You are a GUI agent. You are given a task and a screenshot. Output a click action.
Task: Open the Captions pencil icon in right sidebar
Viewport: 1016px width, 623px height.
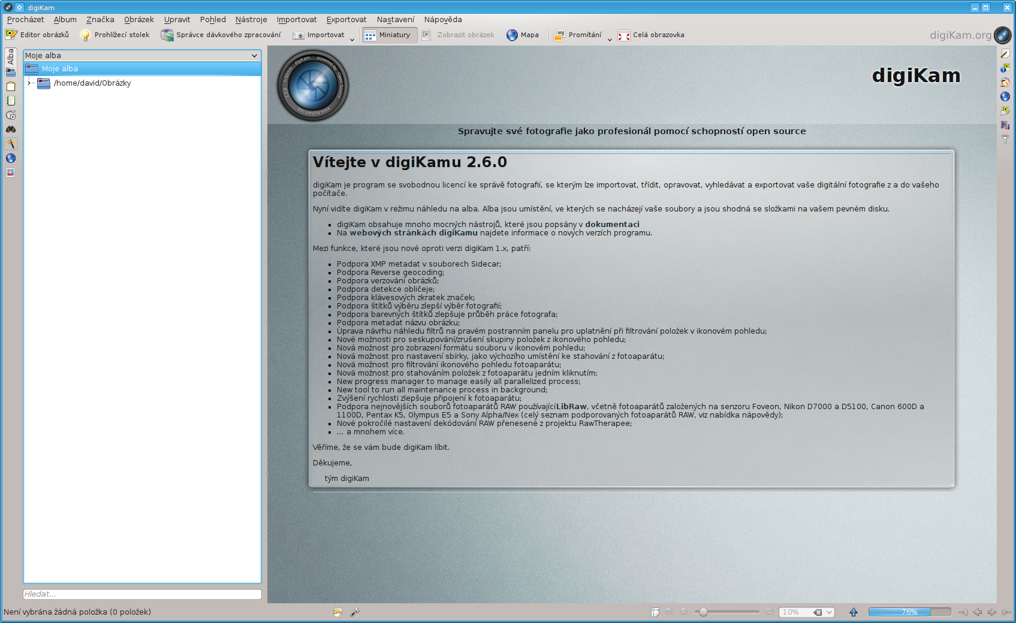[x=1005, y=53]
